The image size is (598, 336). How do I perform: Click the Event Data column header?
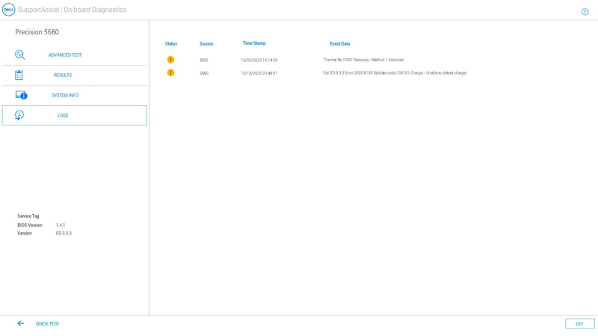coord(340,44)
